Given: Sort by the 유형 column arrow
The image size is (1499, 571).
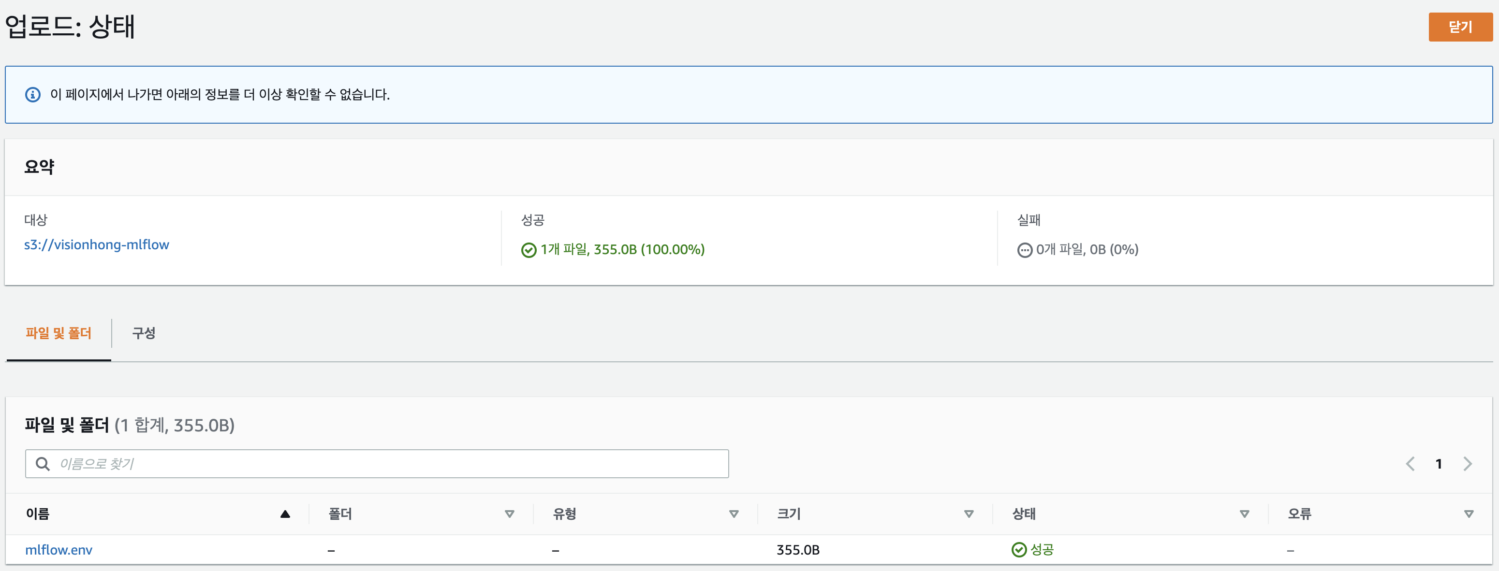Looking at the screenshot, I should [x=734, y=514].
